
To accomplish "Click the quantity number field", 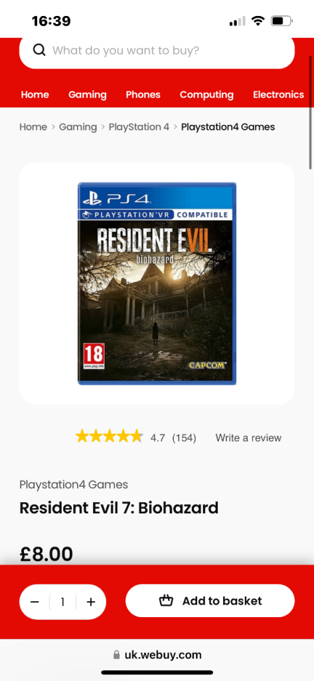I will click(62, 602).
